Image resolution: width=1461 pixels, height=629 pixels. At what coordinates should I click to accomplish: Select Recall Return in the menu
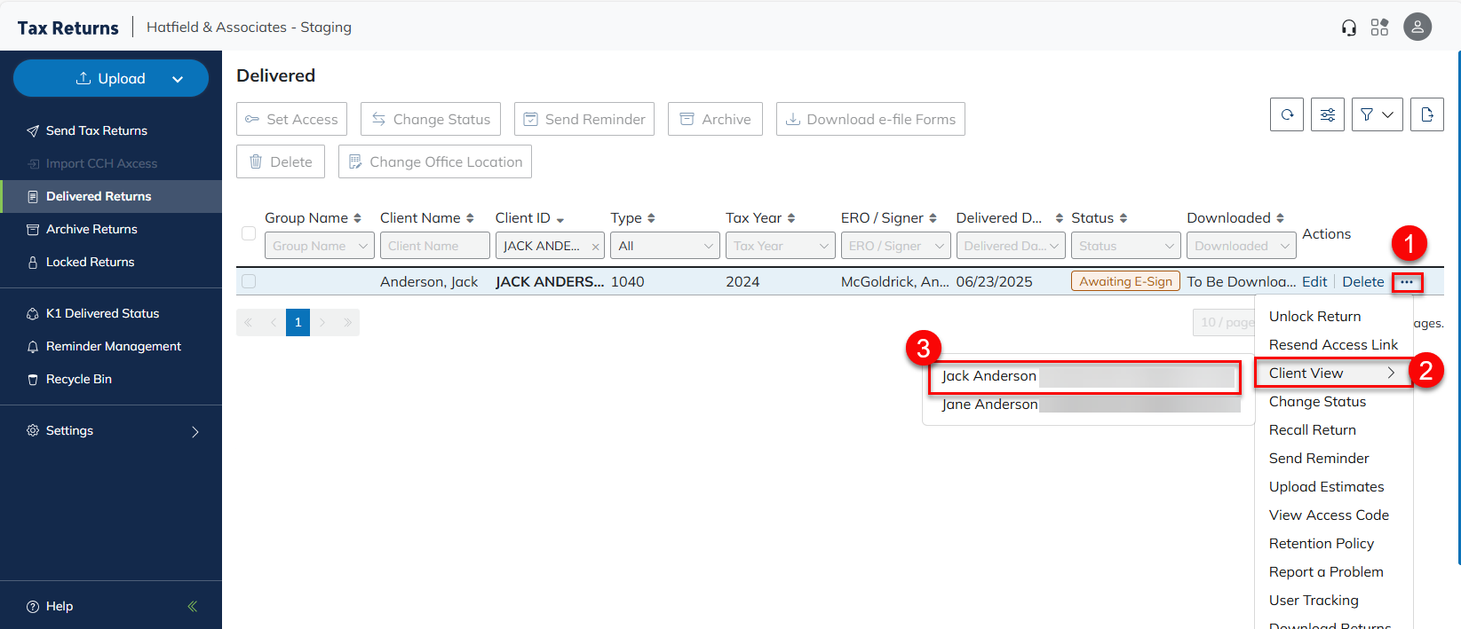(x=1312, y=430)
